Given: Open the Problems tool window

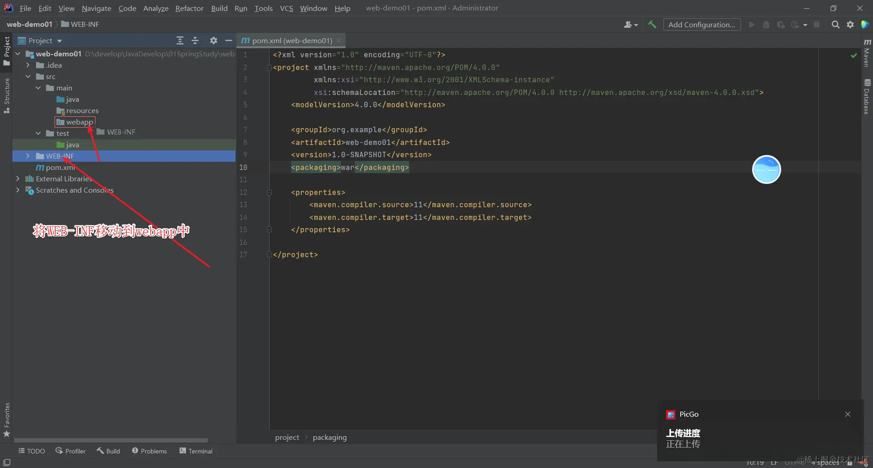Looking at the screenshot, I should [x=150, y=451].
